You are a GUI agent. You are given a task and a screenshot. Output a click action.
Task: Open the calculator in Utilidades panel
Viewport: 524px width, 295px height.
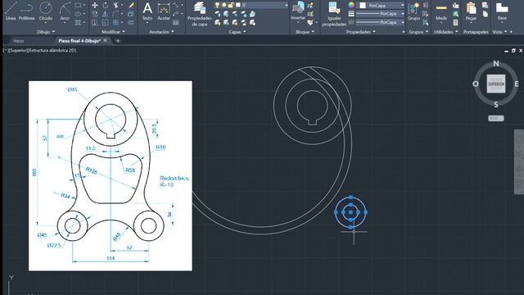455,23
